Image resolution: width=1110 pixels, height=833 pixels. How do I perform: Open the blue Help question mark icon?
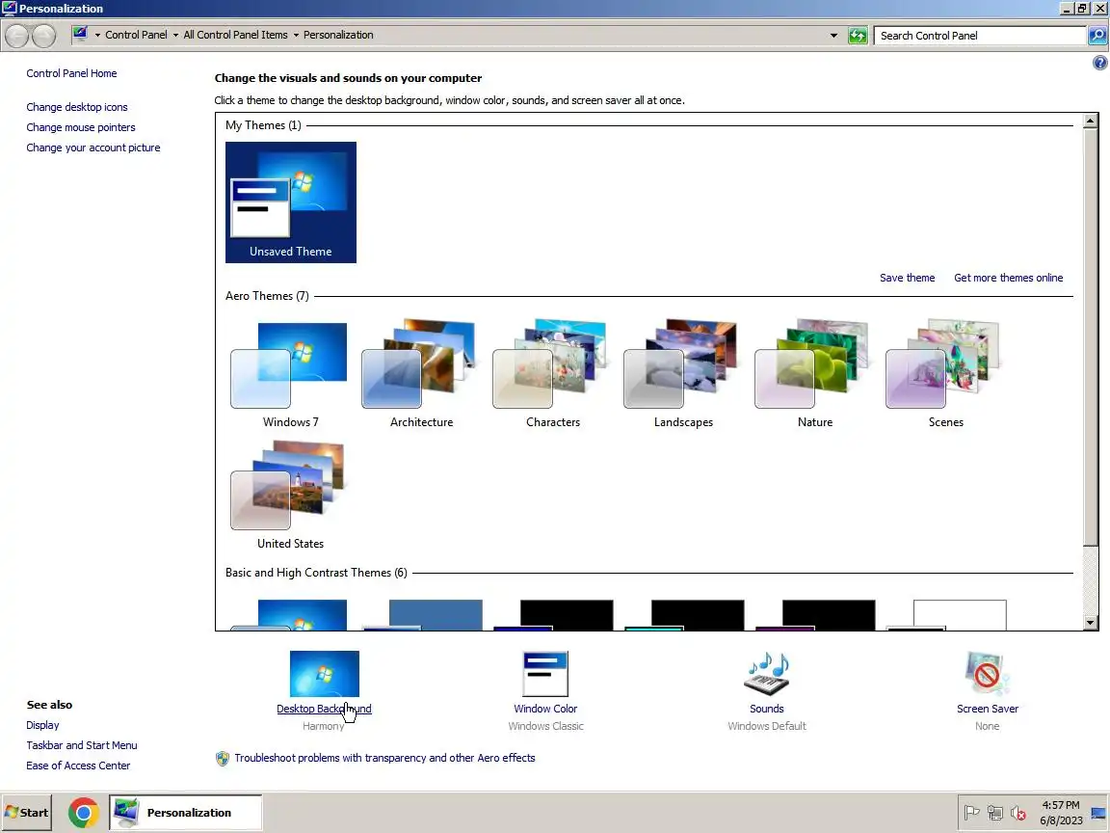[1099, 63]
